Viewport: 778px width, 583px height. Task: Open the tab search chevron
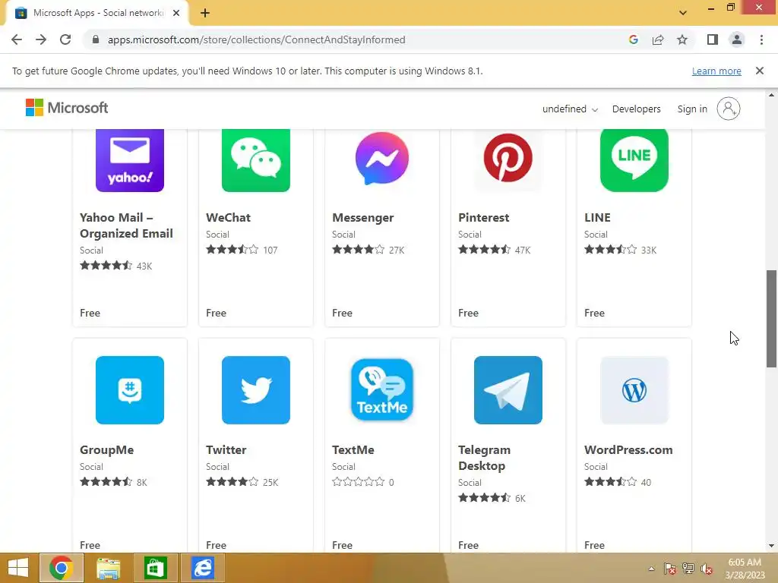click(x=683, y=13)
